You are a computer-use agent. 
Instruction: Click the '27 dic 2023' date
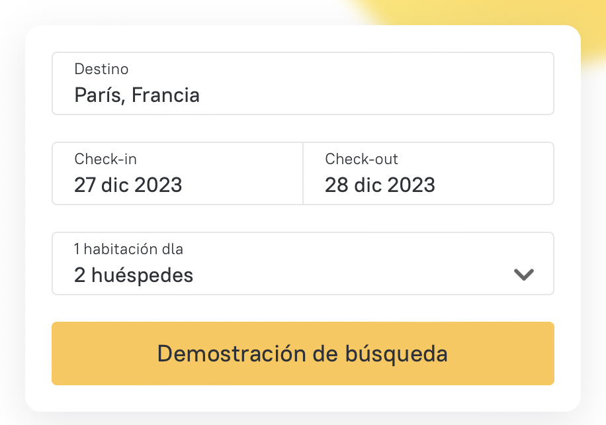tap(128, 185)
